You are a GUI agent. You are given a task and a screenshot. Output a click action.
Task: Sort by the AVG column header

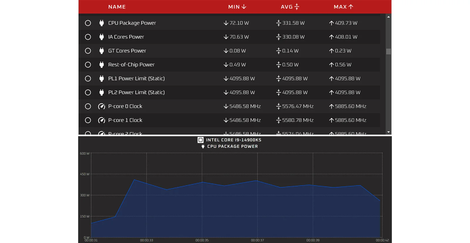click(290, 7)
